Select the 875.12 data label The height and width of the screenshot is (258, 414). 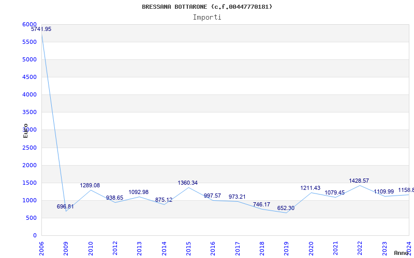pyautogui.click(x=164, y=200)
